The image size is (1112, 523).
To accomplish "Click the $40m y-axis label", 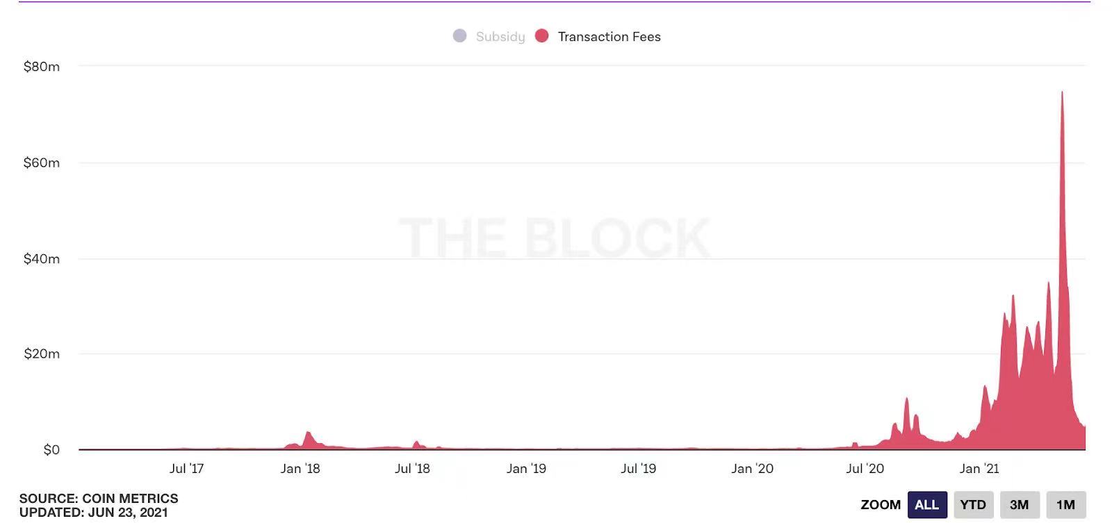I will (42, 259).
